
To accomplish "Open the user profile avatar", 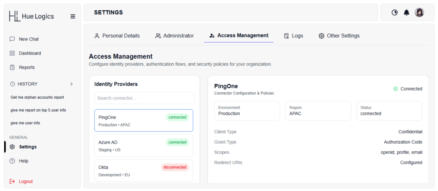I will pyautogui.click(x=419, y=13).
